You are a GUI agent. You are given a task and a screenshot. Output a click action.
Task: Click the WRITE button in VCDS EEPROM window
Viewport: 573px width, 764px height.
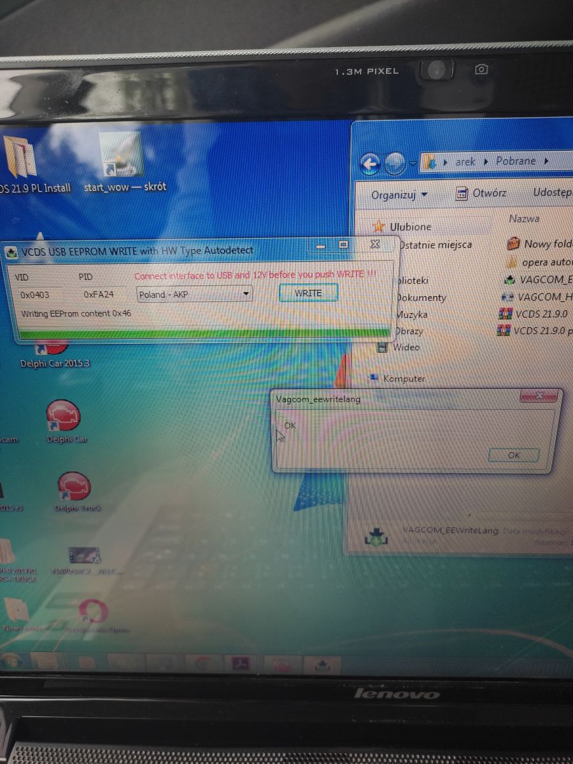coord(308,293)
